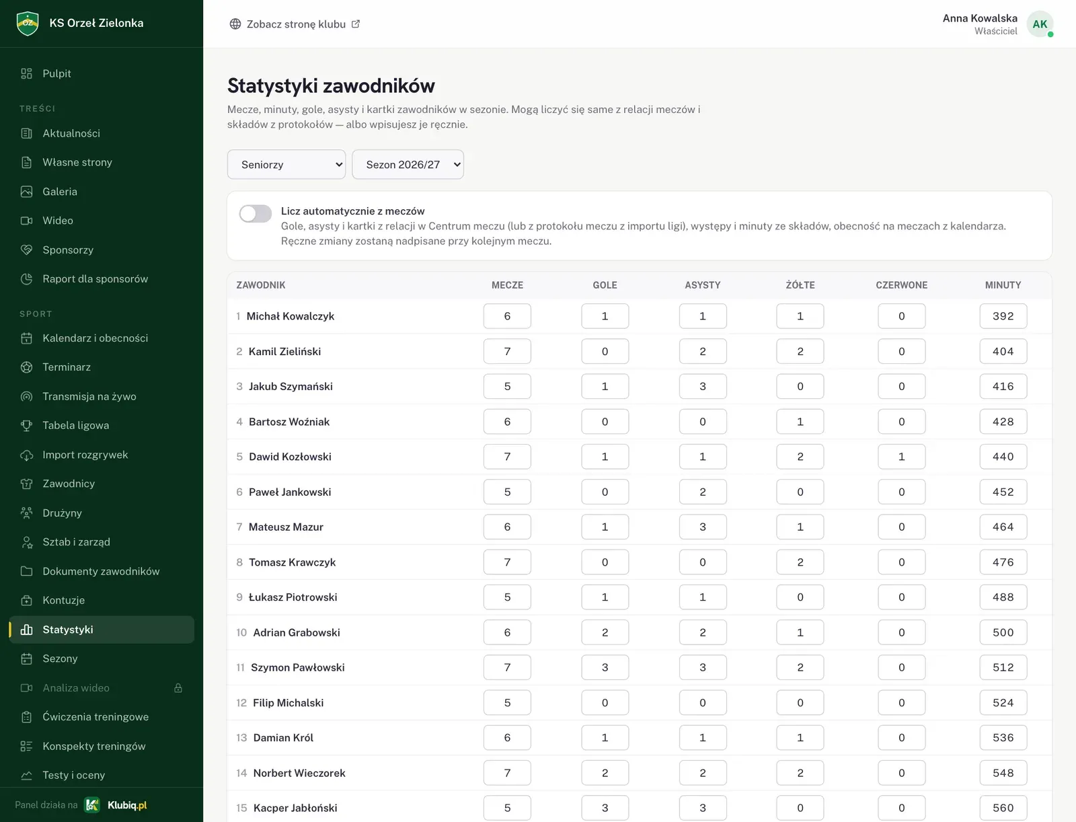1076x822 pixels.
Task: Go to Drużyny section
Action: [x=102, y=513]
